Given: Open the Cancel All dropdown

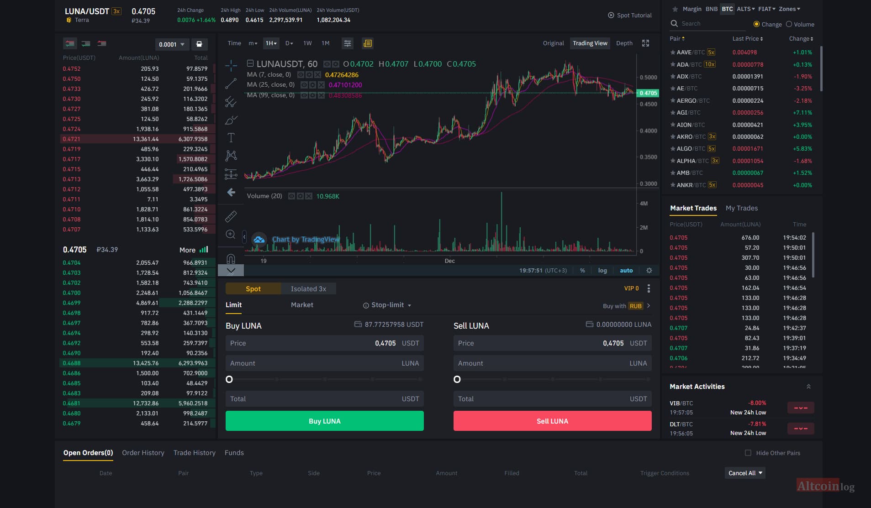Looking at the screenshot, I should pos(745,473).
